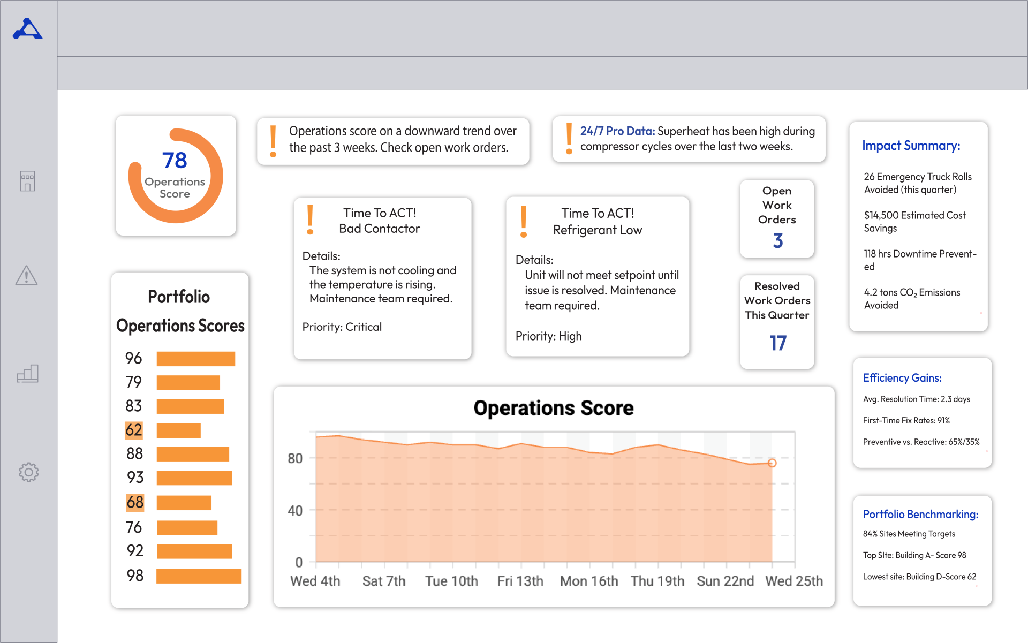This screenshot has height=643, width=1028.
Task: Open the buildings sidebar icon
Action: click(27, 181)
